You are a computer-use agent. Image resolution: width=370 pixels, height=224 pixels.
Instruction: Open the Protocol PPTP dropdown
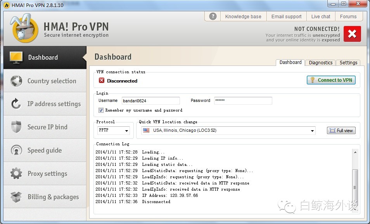tap(114, 130)
